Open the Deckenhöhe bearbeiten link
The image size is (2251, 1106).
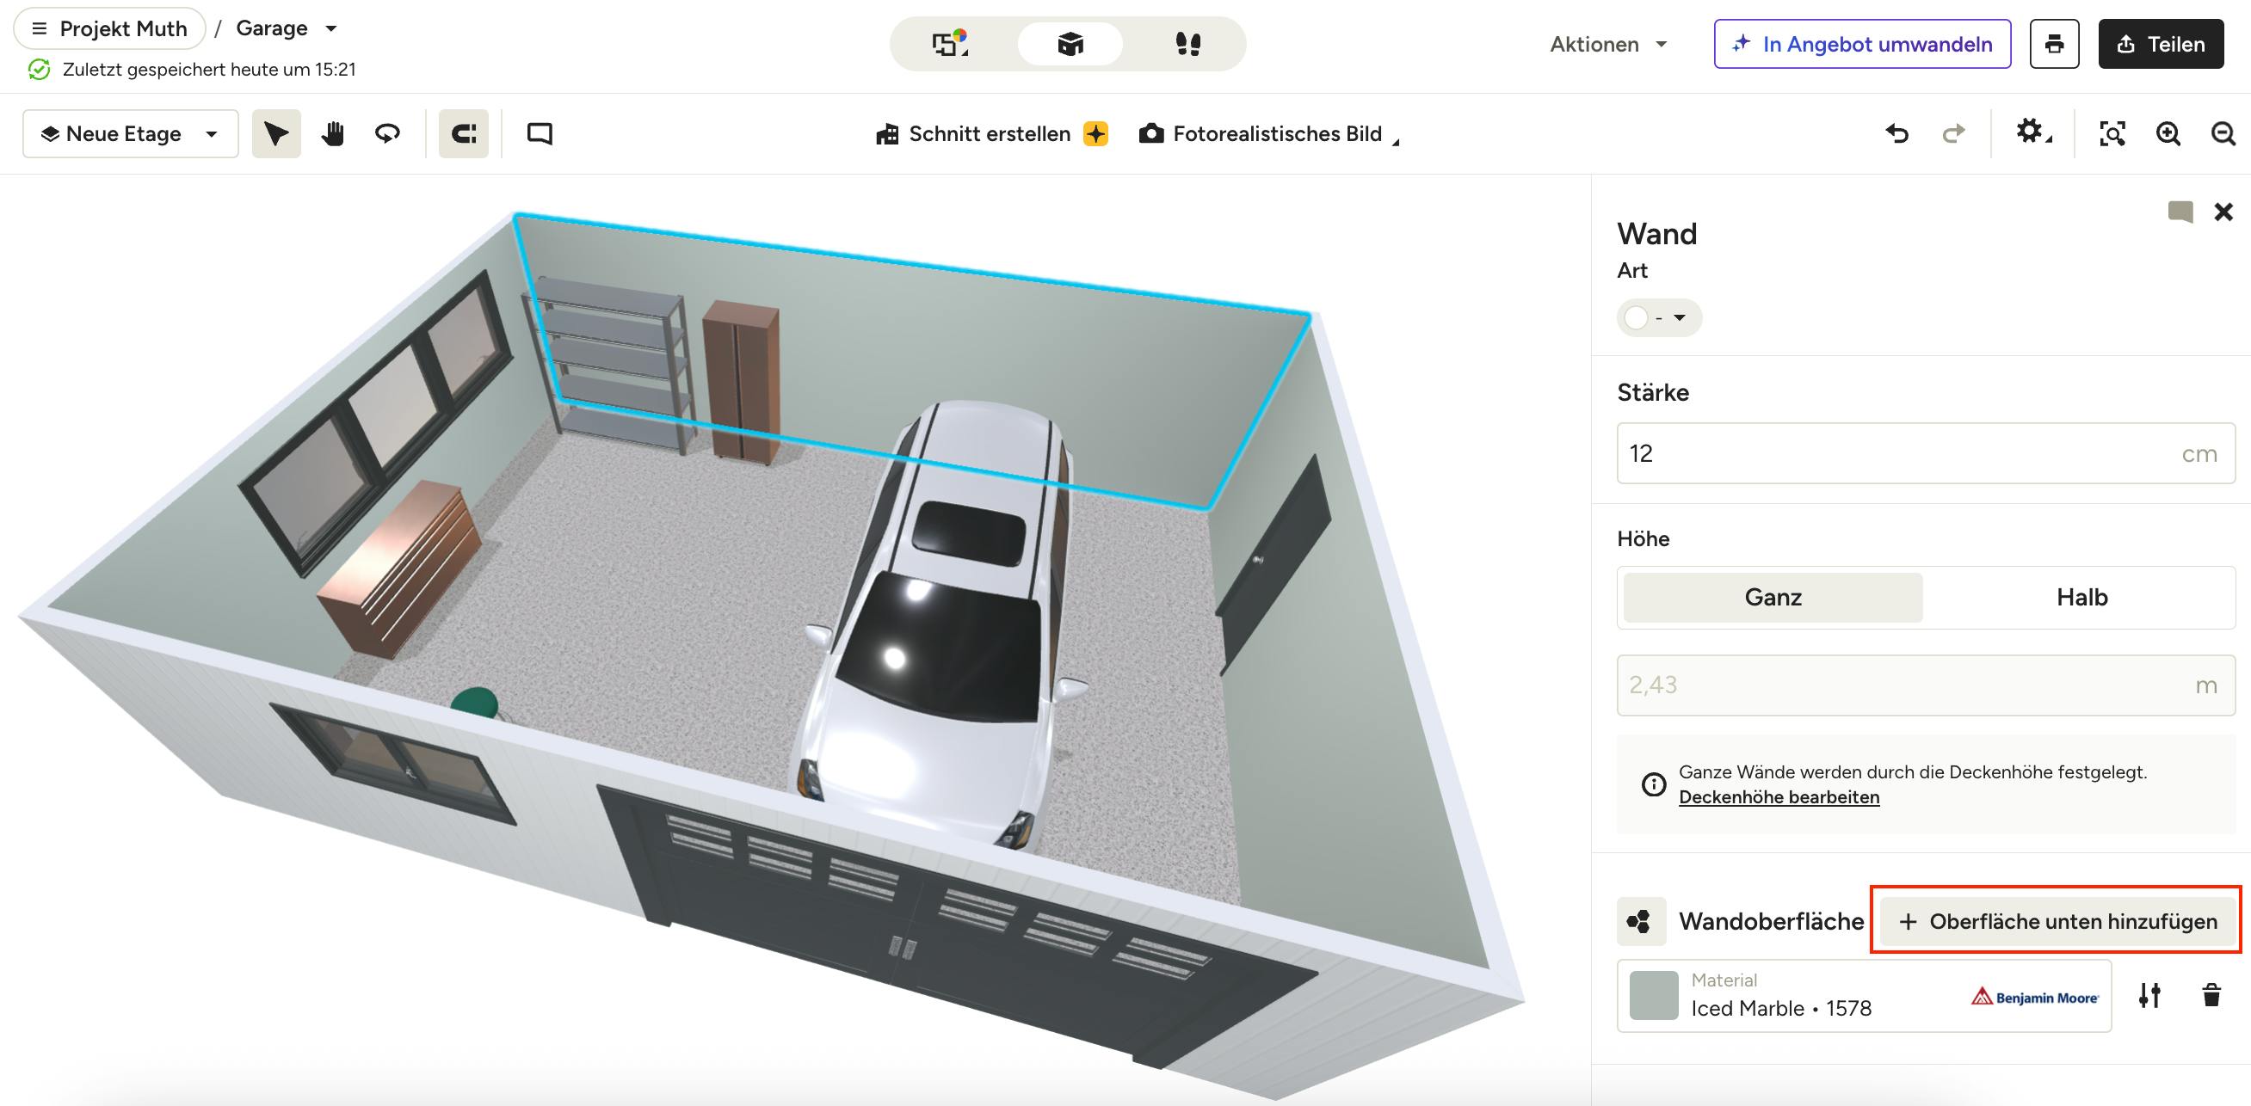[x=1779, y=797]
